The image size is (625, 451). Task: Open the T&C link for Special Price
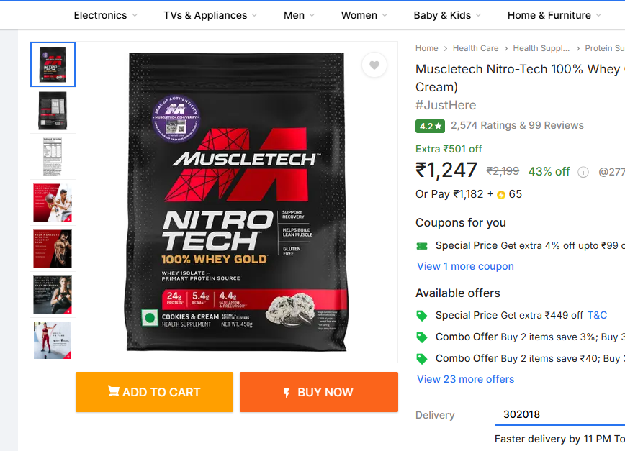coord(597,316)
